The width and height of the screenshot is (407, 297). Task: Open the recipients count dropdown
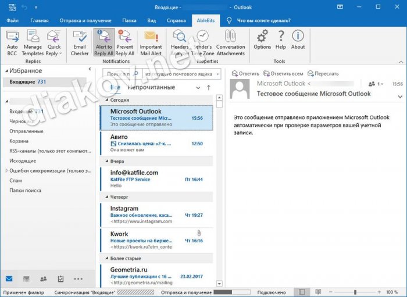click(x=376, y=84)
